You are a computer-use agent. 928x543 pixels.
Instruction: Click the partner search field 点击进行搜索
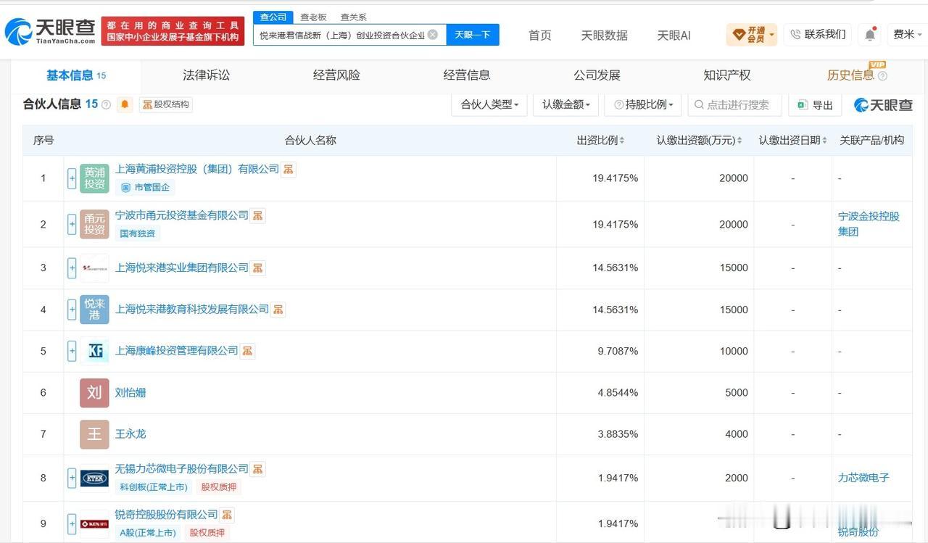coord(734,104)
